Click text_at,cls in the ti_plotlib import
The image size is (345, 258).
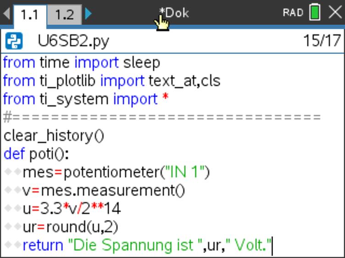coord(184,81)
